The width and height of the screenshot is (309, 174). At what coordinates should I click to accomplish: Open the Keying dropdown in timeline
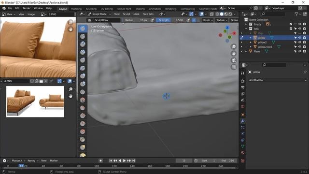[33, 160]
